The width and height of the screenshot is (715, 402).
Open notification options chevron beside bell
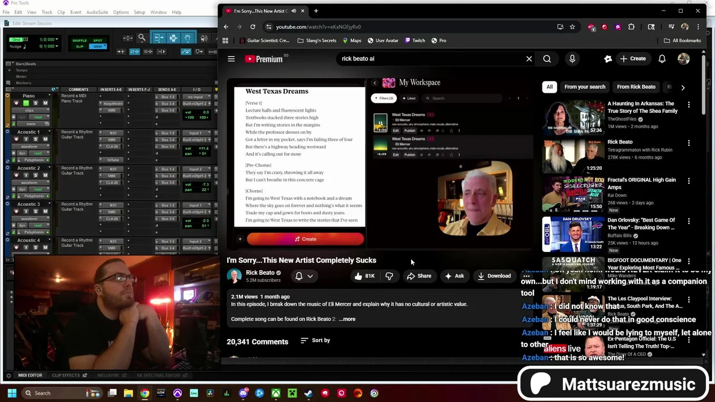pyautogui.click(x=310, y=276)
